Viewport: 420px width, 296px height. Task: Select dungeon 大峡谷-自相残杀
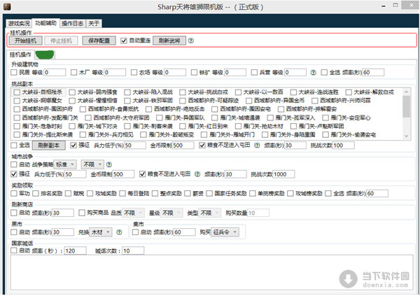click(x=17, y=92)
